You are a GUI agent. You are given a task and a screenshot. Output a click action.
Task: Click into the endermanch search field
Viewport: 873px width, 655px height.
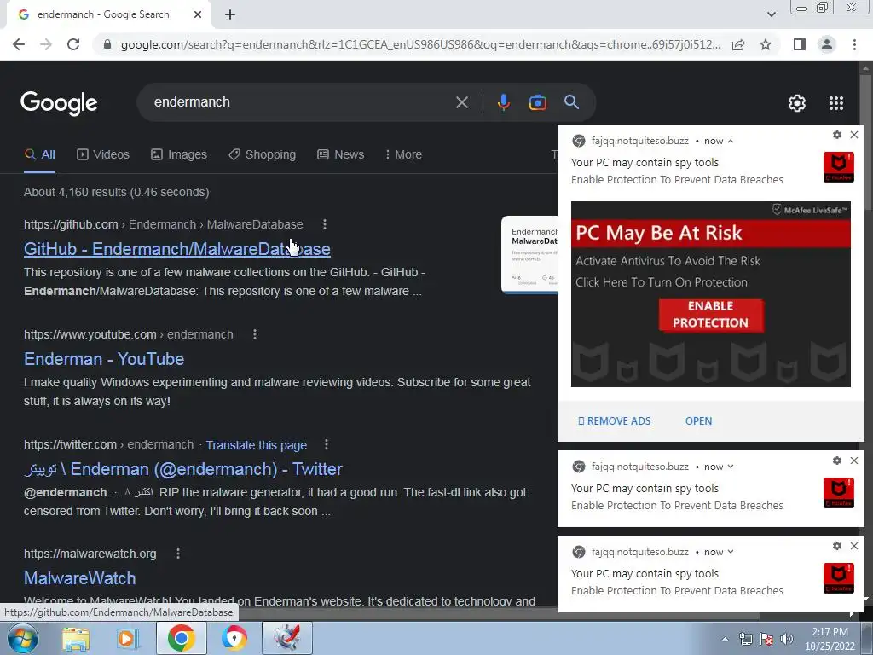pyautogui.click(x=301, y=102)
